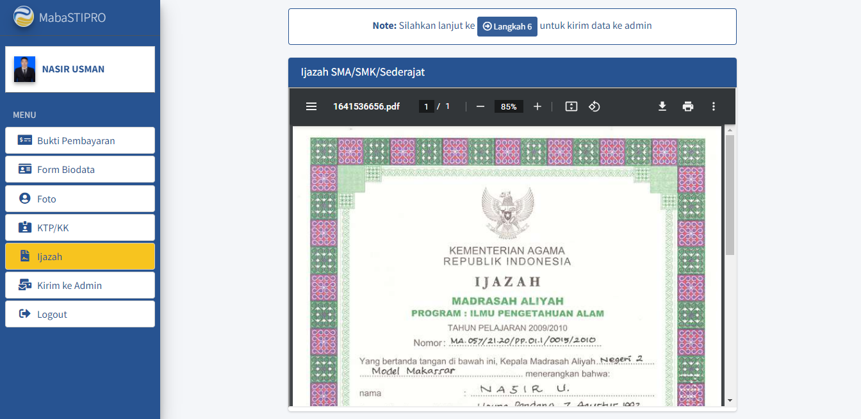861x419 pixels.
Task: Open Kirim ke Admin page
Action: click(x=80, y=285)
